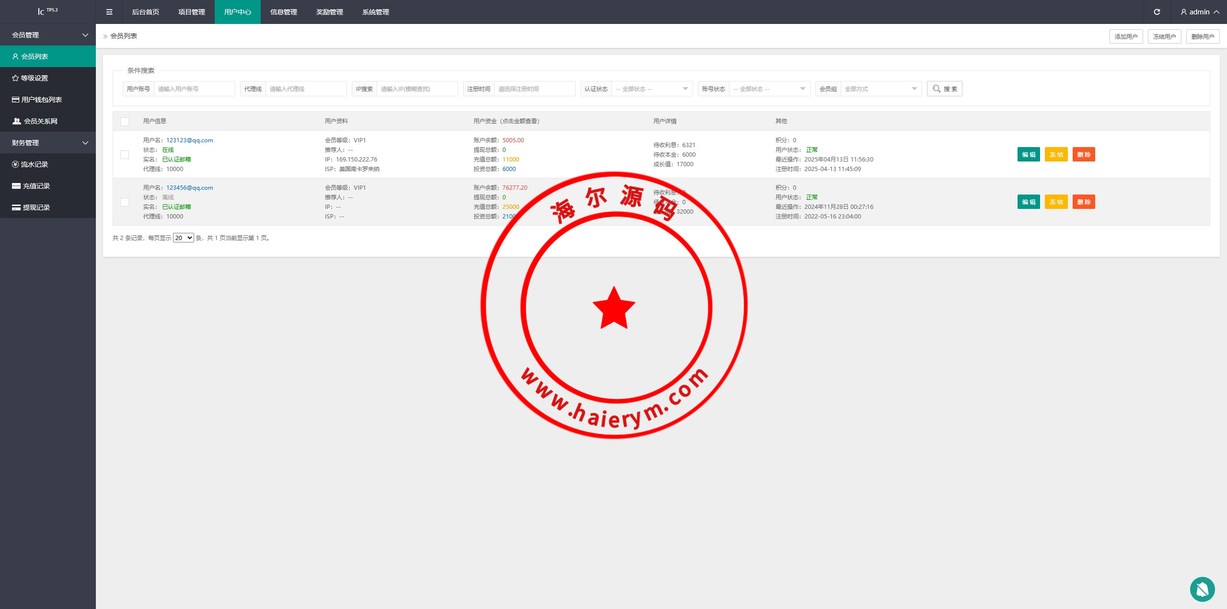This screenshot has width=1227, height=609.
Task: Click the magnifier search button
Action: tap(944, 89)
